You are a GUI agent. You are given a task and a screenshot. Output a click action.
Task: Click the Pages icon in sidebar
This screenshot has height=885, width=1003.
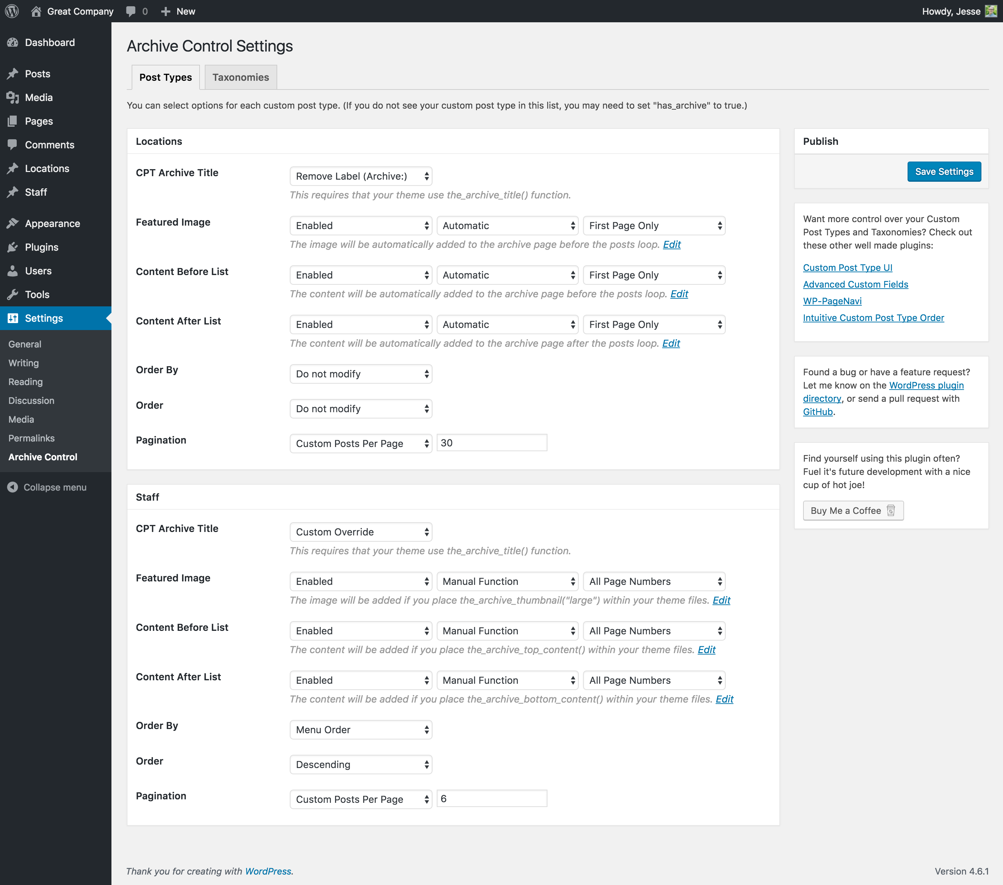13,121
